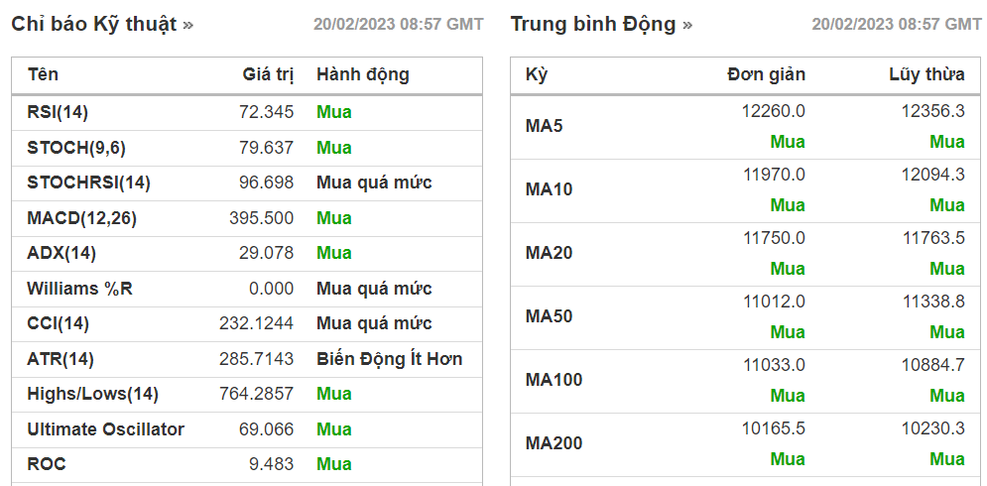Select the RSI(14) indicator name
The height and width of the screenshot is (486, 987).
58,112
